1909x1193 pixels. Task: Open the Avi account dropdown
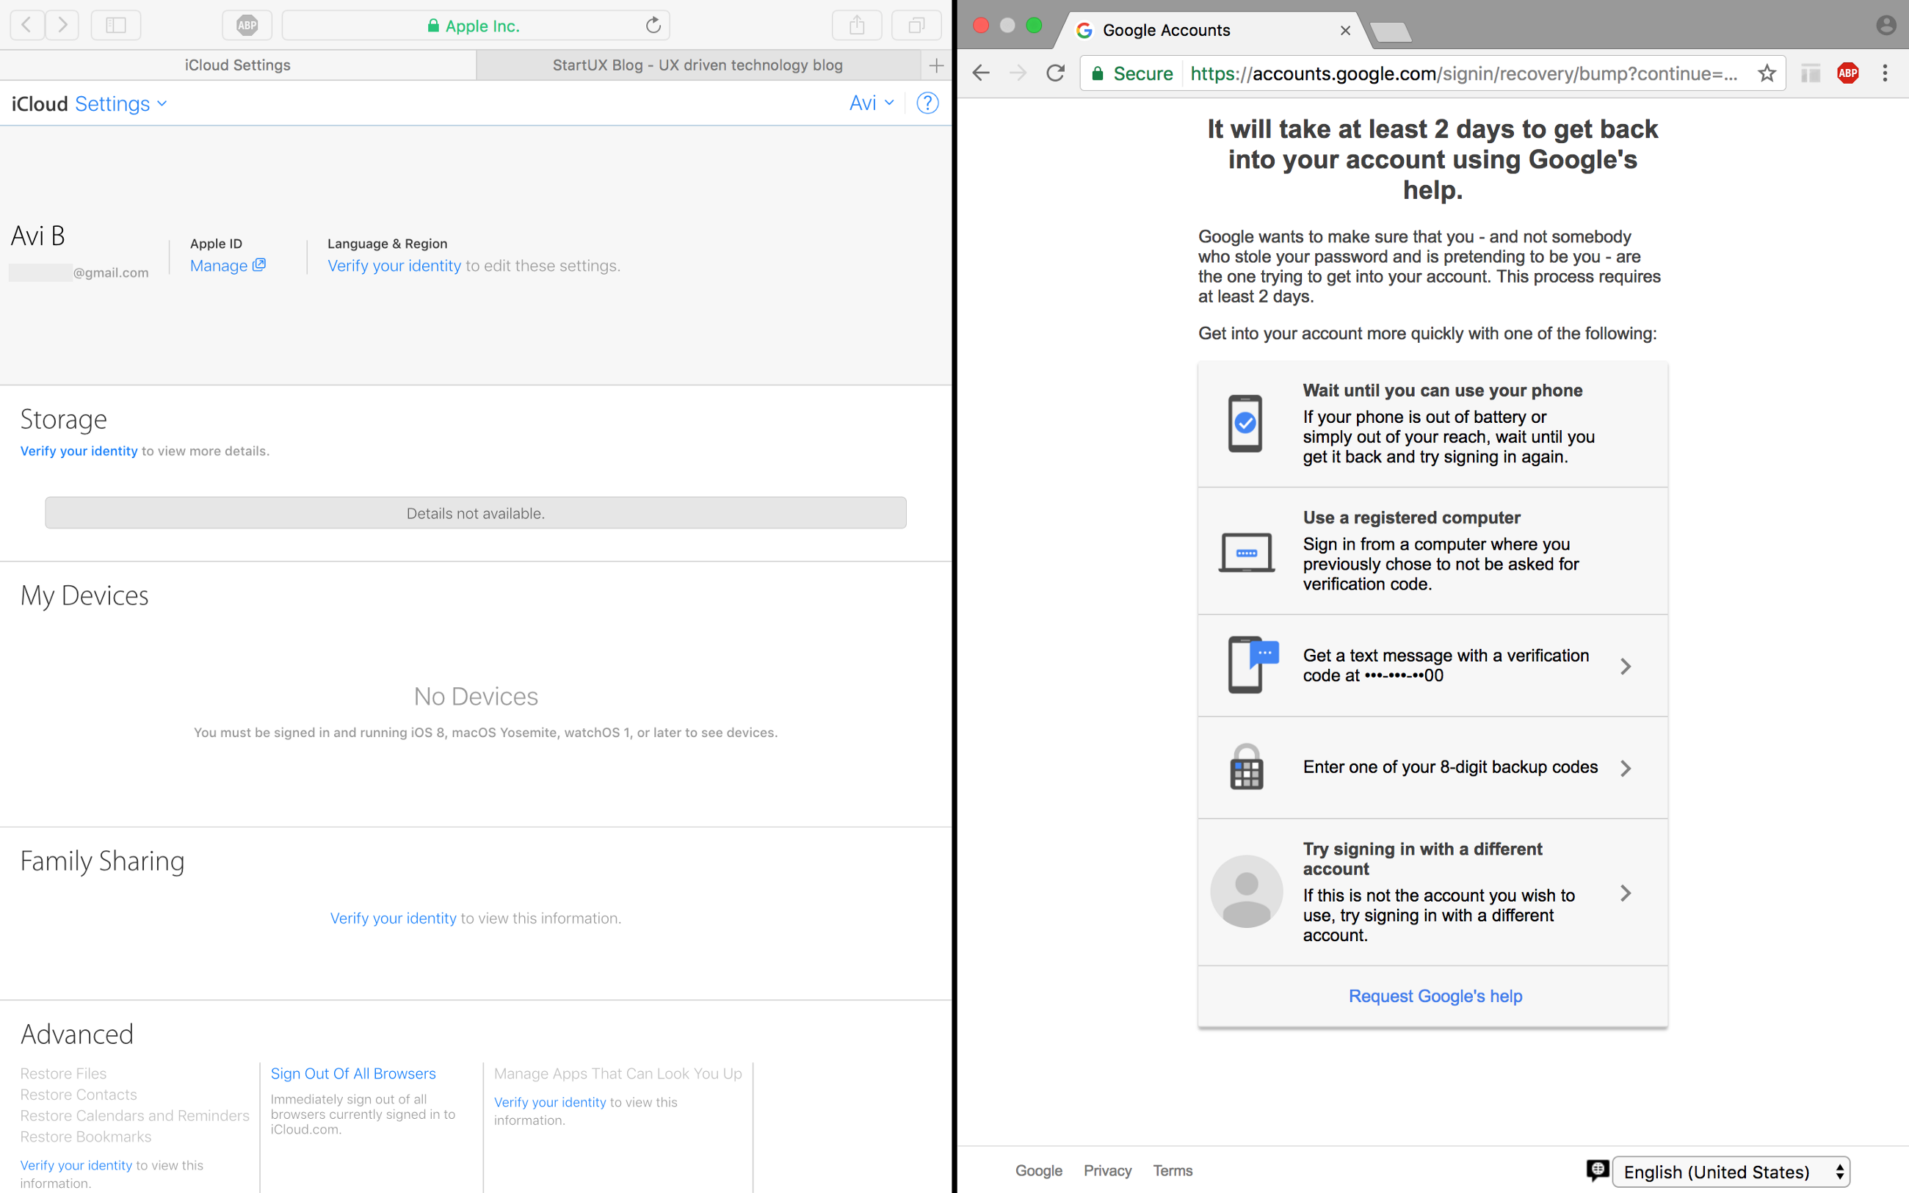871,104
